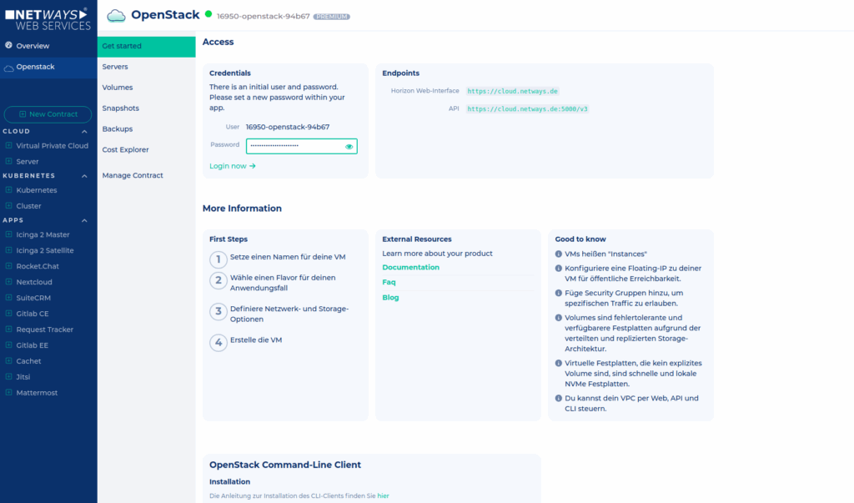Collapse the CLOUD section chevron

click(84, 131)
